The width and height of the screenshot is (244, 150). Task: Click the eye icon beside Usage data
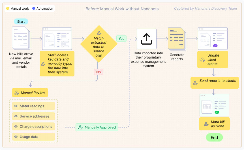16,137
